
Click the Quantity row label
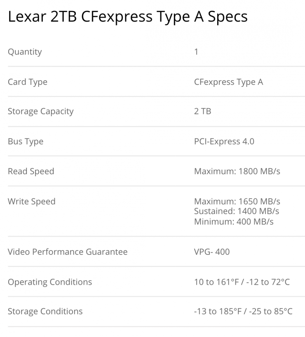[25, 52]
